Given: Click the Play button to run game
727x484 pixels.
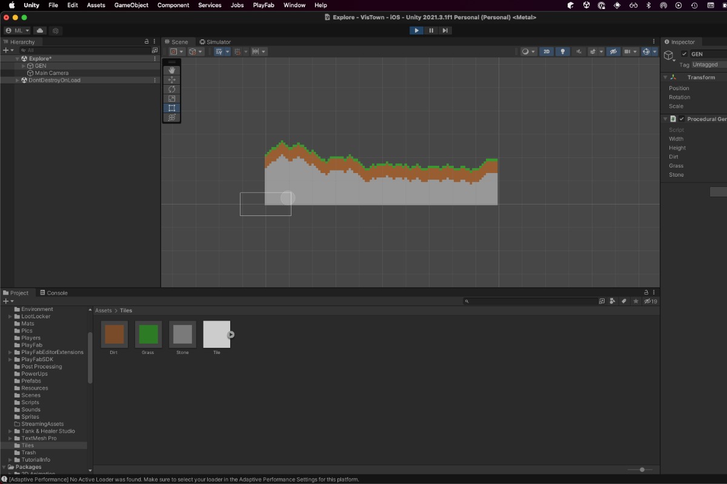Looking at the screenshot, I should [416, 30].
